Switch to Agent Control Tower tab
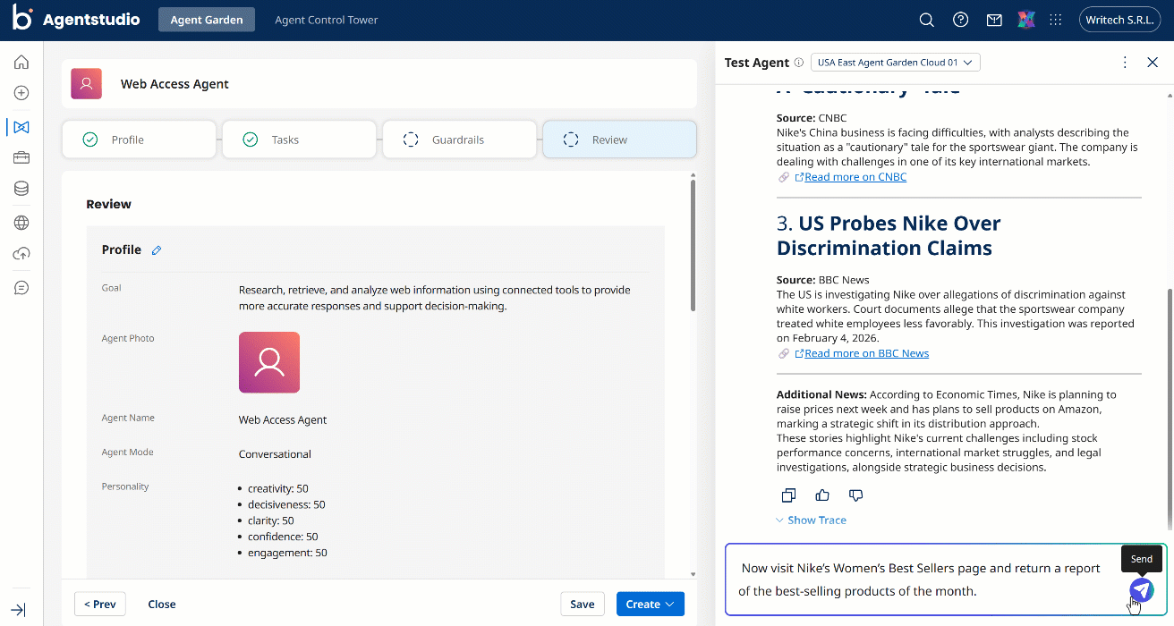Viewport: 1174px width, 626px height. coord(327,20)
